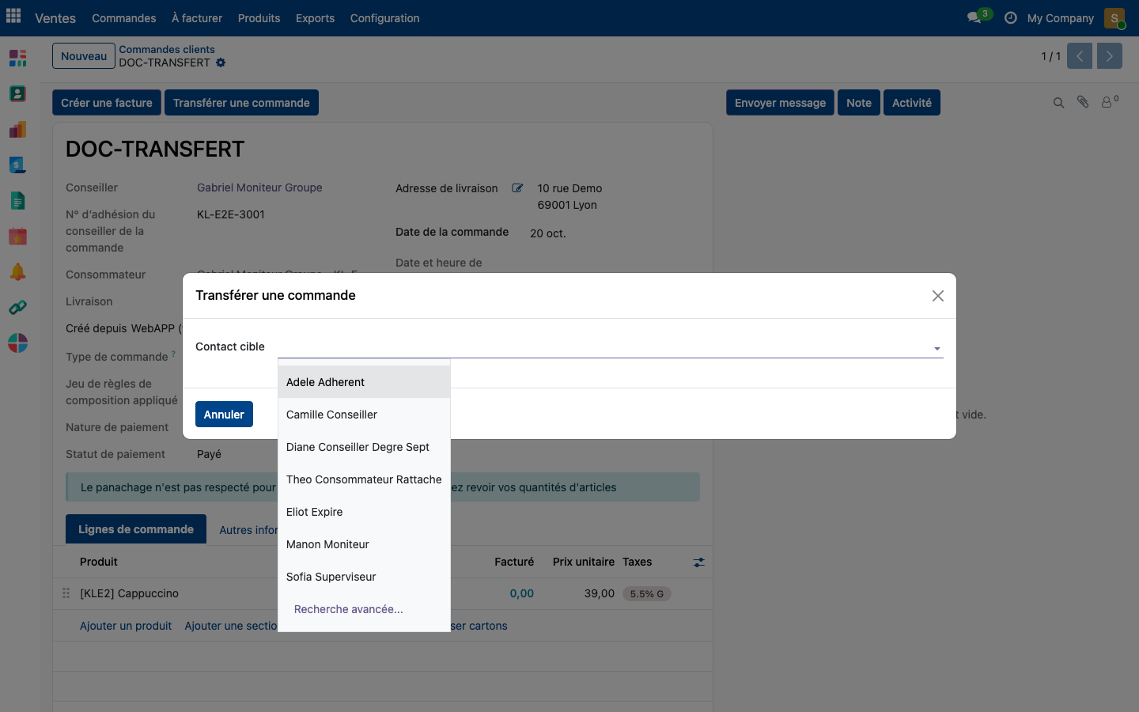Image resolution: width=1139 pixels, height=712 pixels.
Task: Open the conversations chat bubbles icon
Action: (974, 17)
